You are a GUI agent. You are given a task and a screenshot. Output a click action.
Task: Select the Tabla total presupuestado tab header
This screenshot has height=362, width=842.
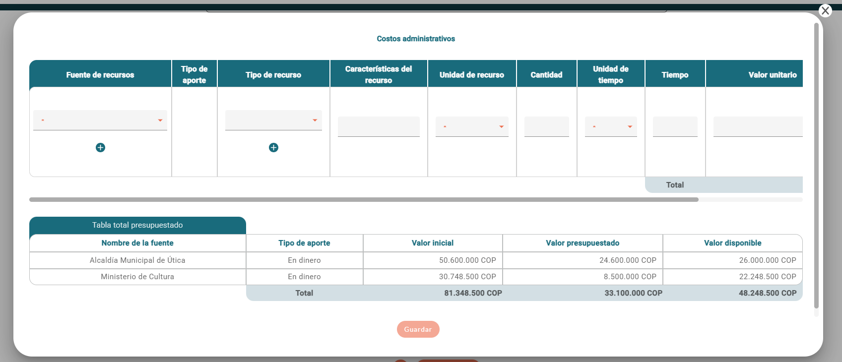tap(137, 225)
